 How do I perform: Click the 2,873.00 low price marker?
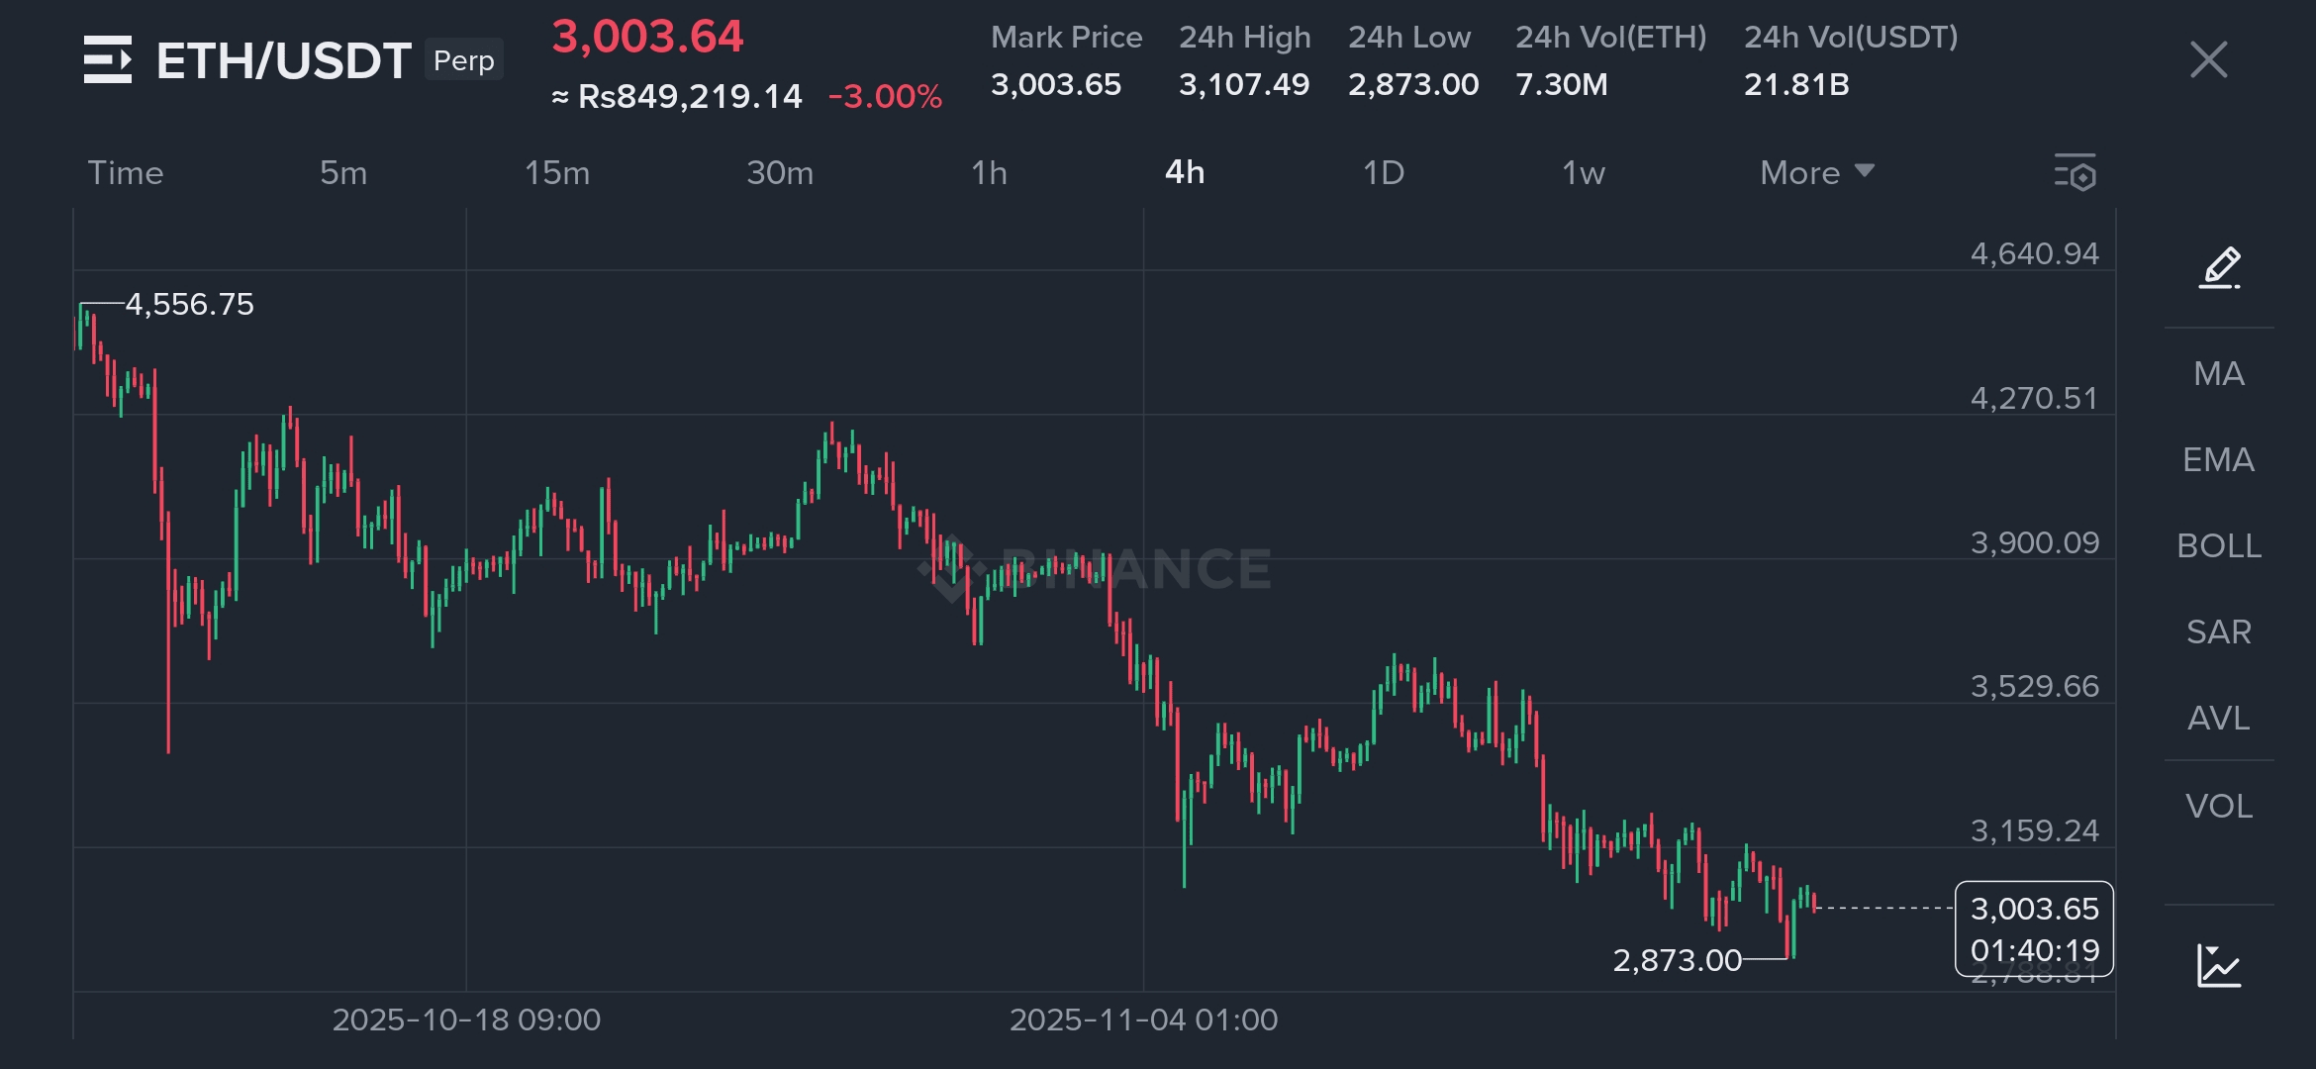pyautogui.click(x=1677, y=960)
